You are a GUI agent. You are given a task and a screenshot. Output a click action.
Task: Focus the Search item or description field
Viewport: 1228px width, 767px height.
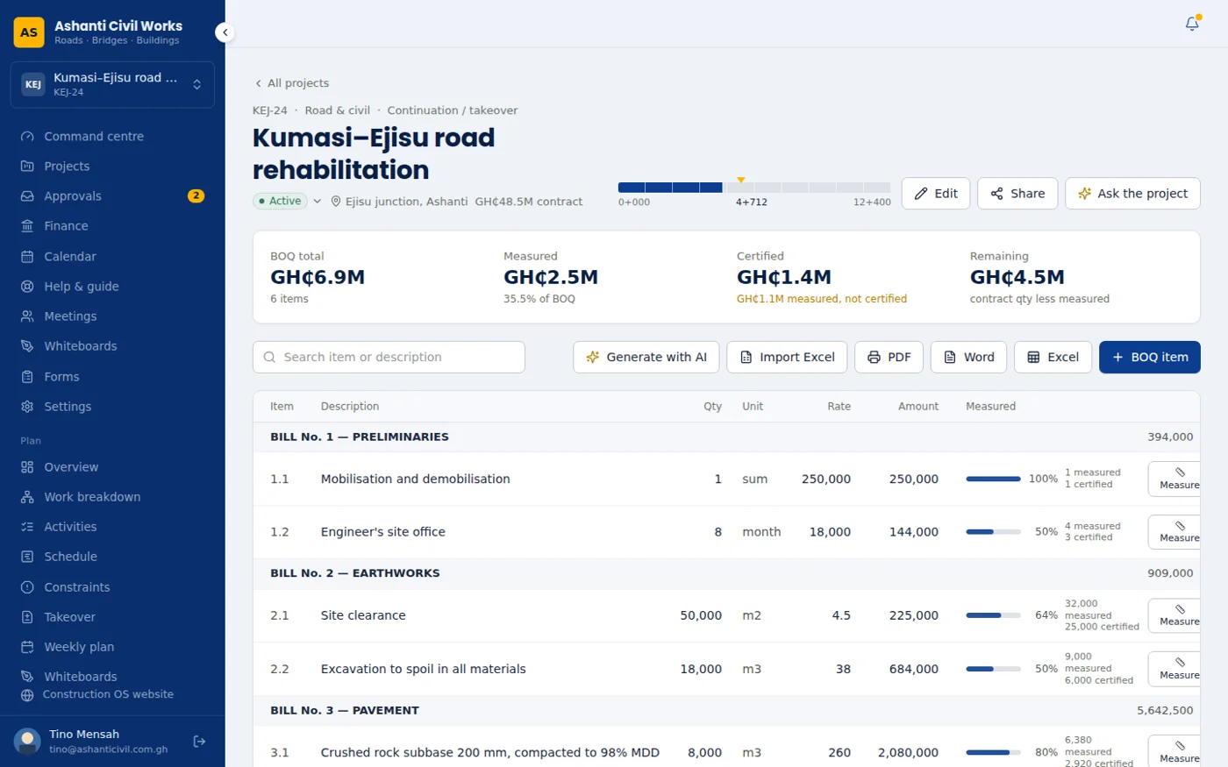point(389,358)
